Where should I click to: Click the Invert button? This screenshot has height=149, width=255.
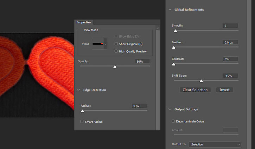224,90
